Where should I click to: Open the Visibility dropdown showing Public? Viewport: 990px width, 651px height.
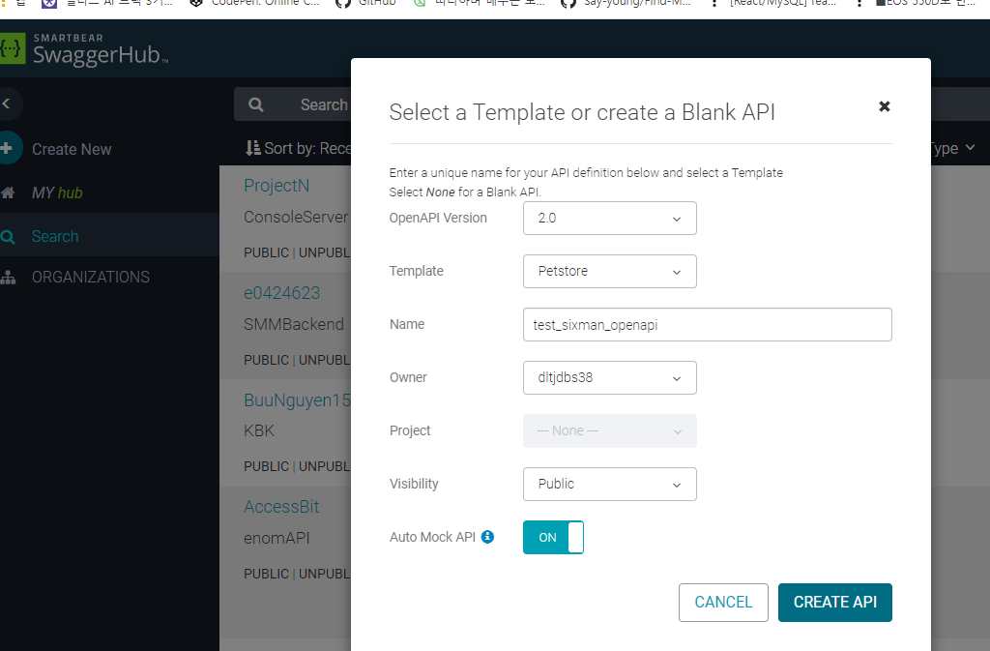pos(609,484)
